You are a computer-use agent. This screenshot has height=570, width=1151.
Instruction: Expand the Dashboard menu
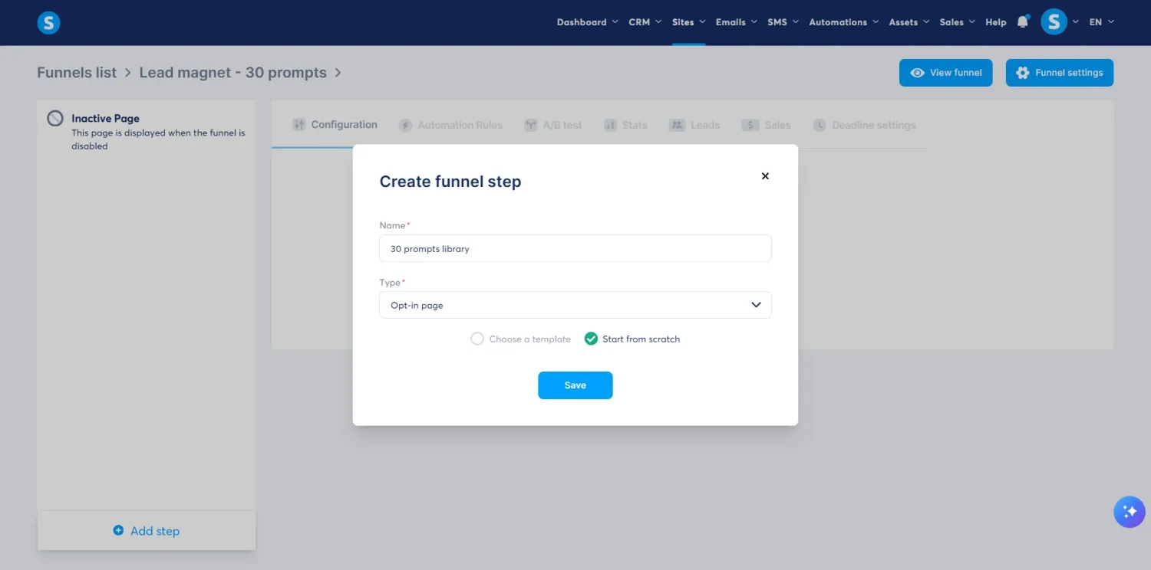pos(587,22)
